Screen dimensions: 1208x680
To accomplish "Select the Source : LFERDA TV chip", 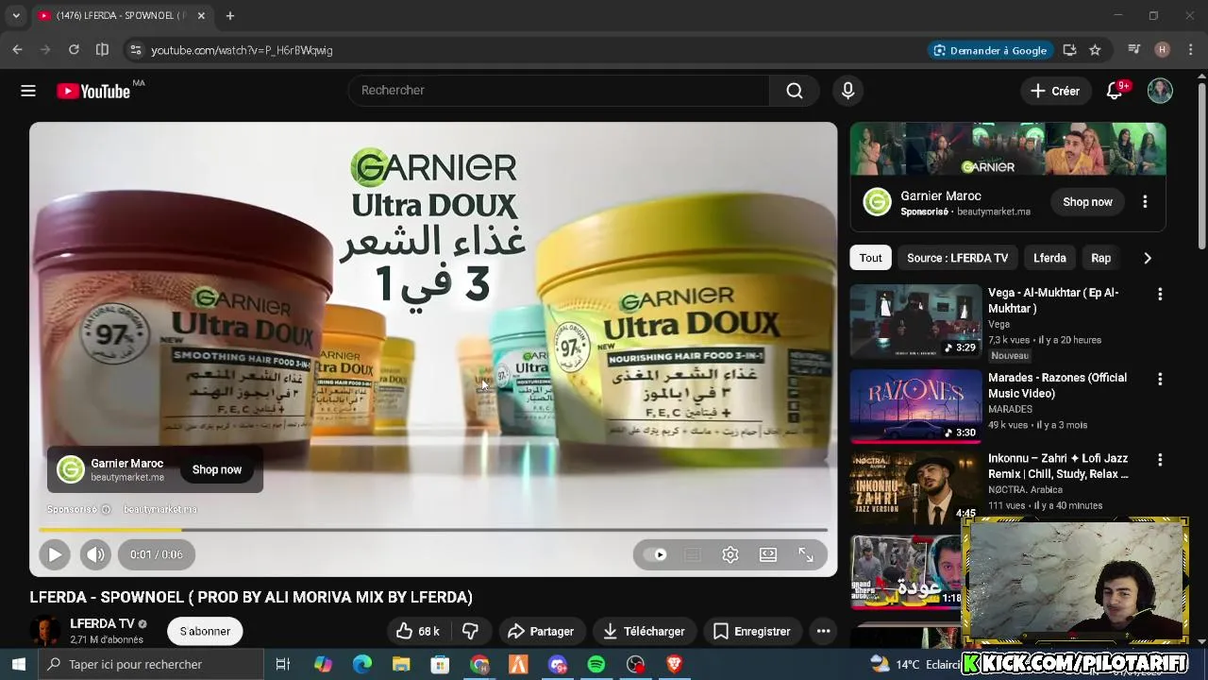I will 957,258.
